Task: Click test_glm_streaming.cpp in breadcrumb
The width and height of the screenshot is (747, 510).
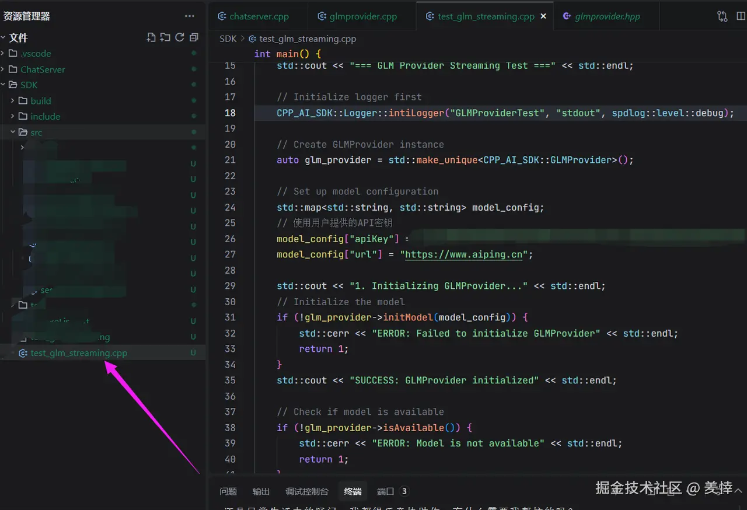Action: (308, 39)
